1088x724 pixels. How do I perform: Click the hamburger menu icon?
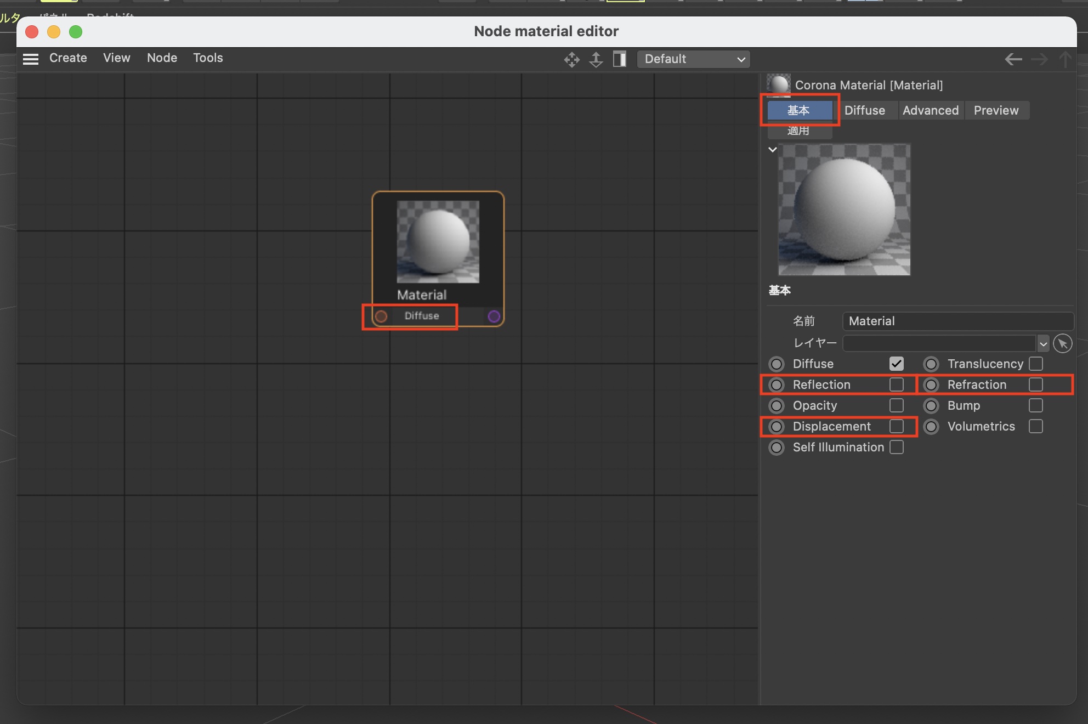coord(31,59)
